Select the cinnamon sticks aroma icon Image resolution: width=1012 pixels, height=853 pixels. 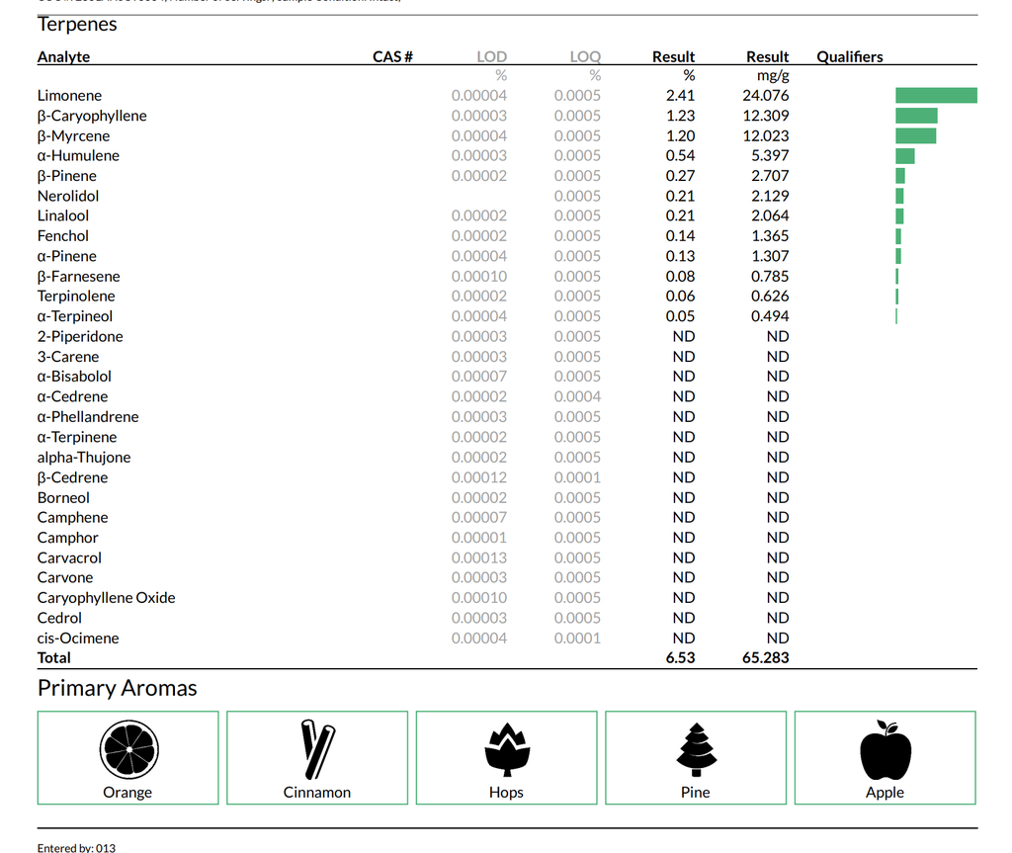tap(317, 750)
